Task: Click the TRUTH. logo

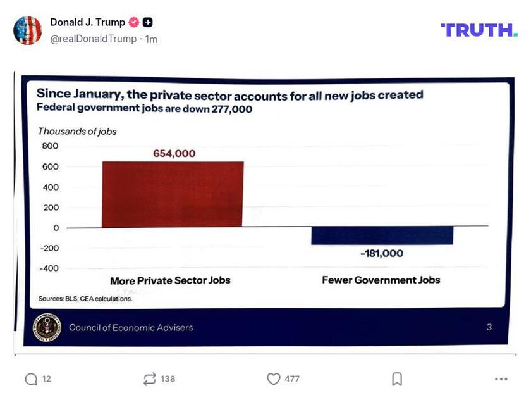Action: click(x=479, y=28)
